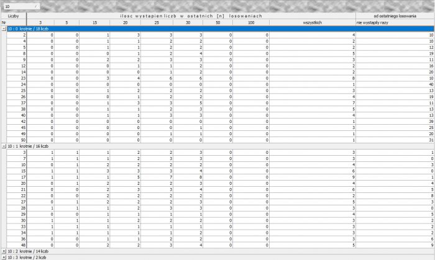
Task: Select the row for number 7
Action: tap(220, 159)
